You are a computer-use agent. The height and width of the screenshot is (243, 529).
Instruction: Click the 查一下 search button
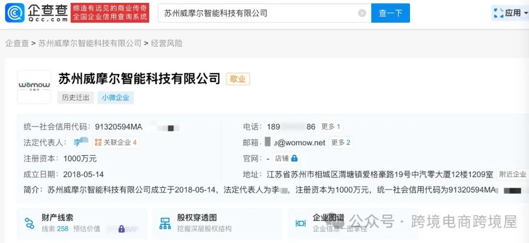pyautogui.click(x=390, y=13)
